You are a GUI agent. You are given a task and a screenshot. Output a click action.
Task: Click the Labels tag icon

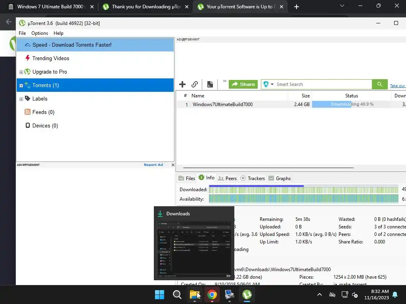pos(27,98)
